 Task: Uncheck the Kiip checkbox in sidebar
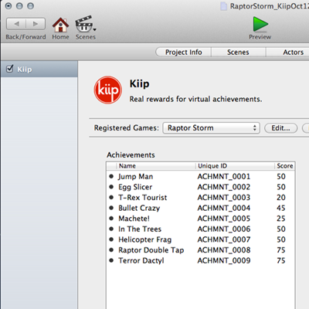point(10,69)
